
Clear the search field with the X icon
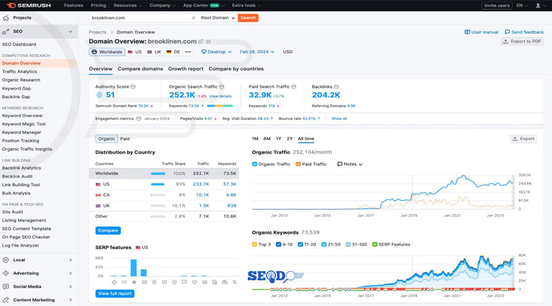(194, 18)
